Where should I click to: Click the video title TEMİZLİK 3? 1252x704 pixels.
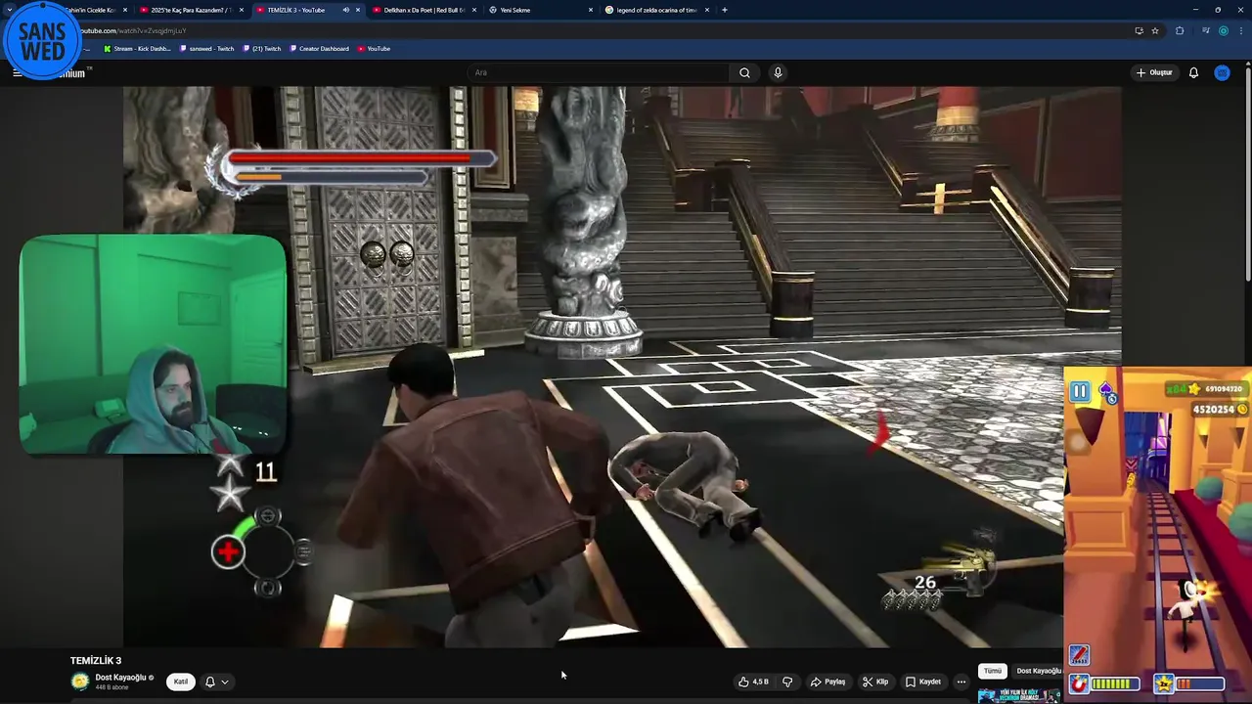click(96, 661)
